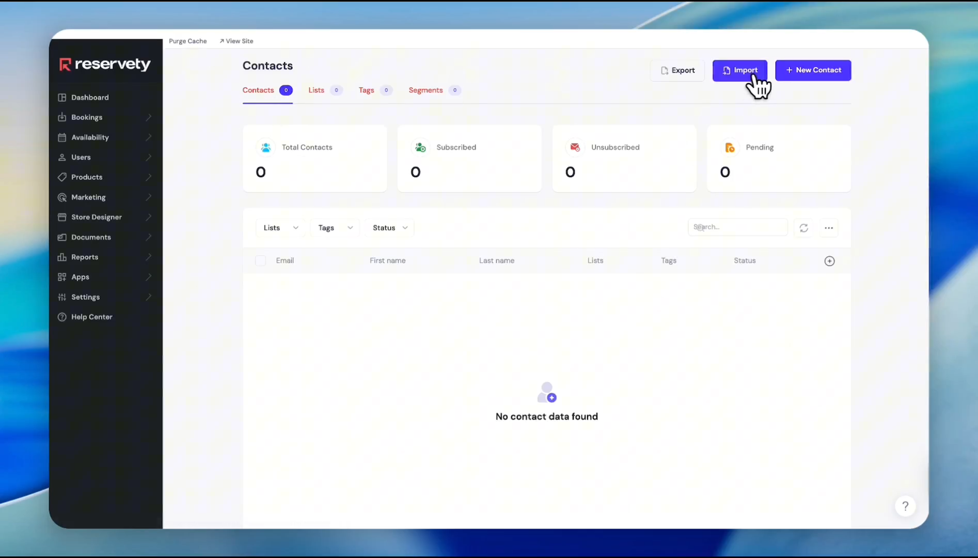Click the Subscribed card icon

click(x=421, y=148)
